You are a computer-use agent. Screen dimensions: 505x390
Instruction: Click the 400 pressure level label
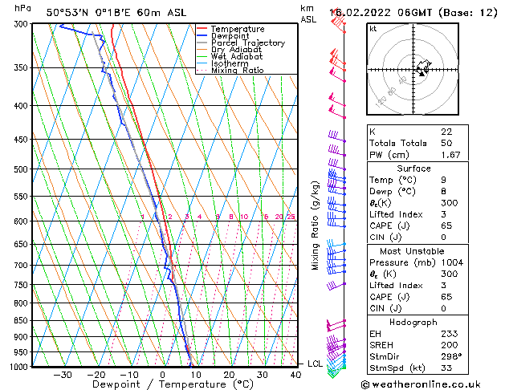[x=22, y=106]
